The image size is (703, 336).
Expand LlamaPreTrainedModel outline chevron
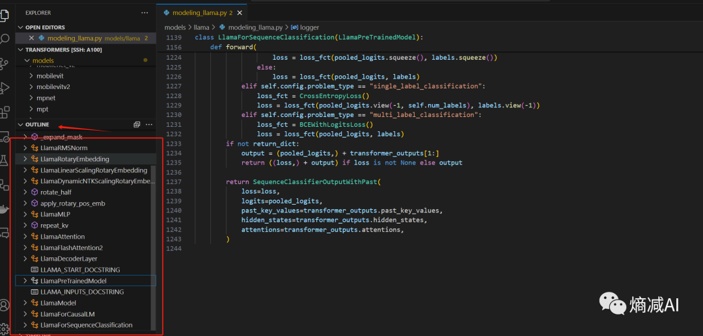tap(25, 281)
